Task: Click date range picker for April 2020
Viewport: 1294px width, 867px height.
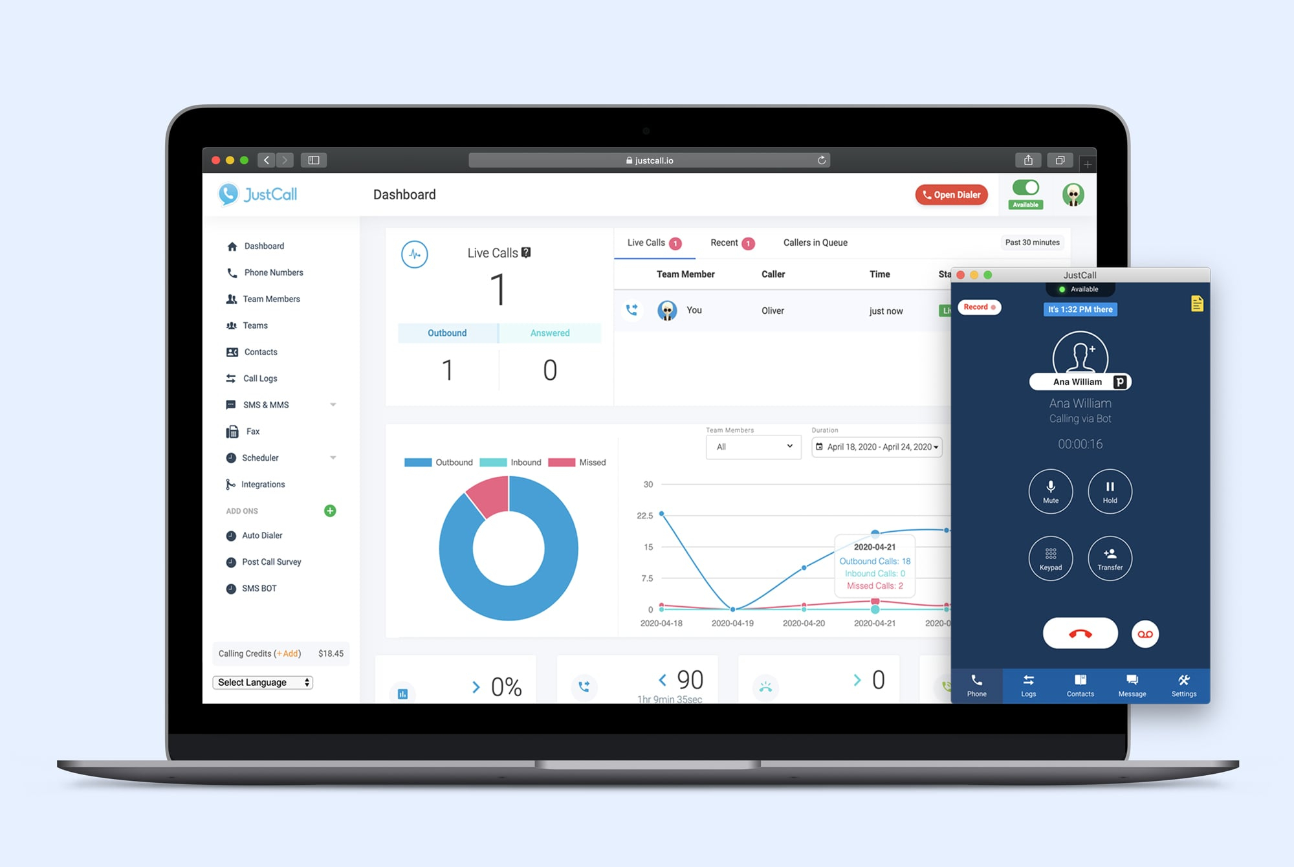Action: [x=876, y=446]
